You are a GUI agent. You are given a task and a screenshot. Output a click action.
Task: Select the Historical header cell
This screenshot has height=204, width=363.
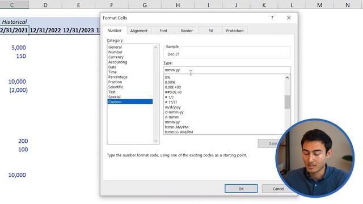point(14,22)
